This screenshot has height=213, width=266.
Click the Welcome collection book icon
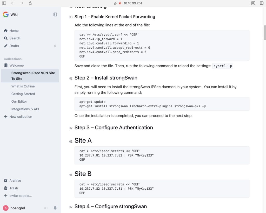point(6,65)
